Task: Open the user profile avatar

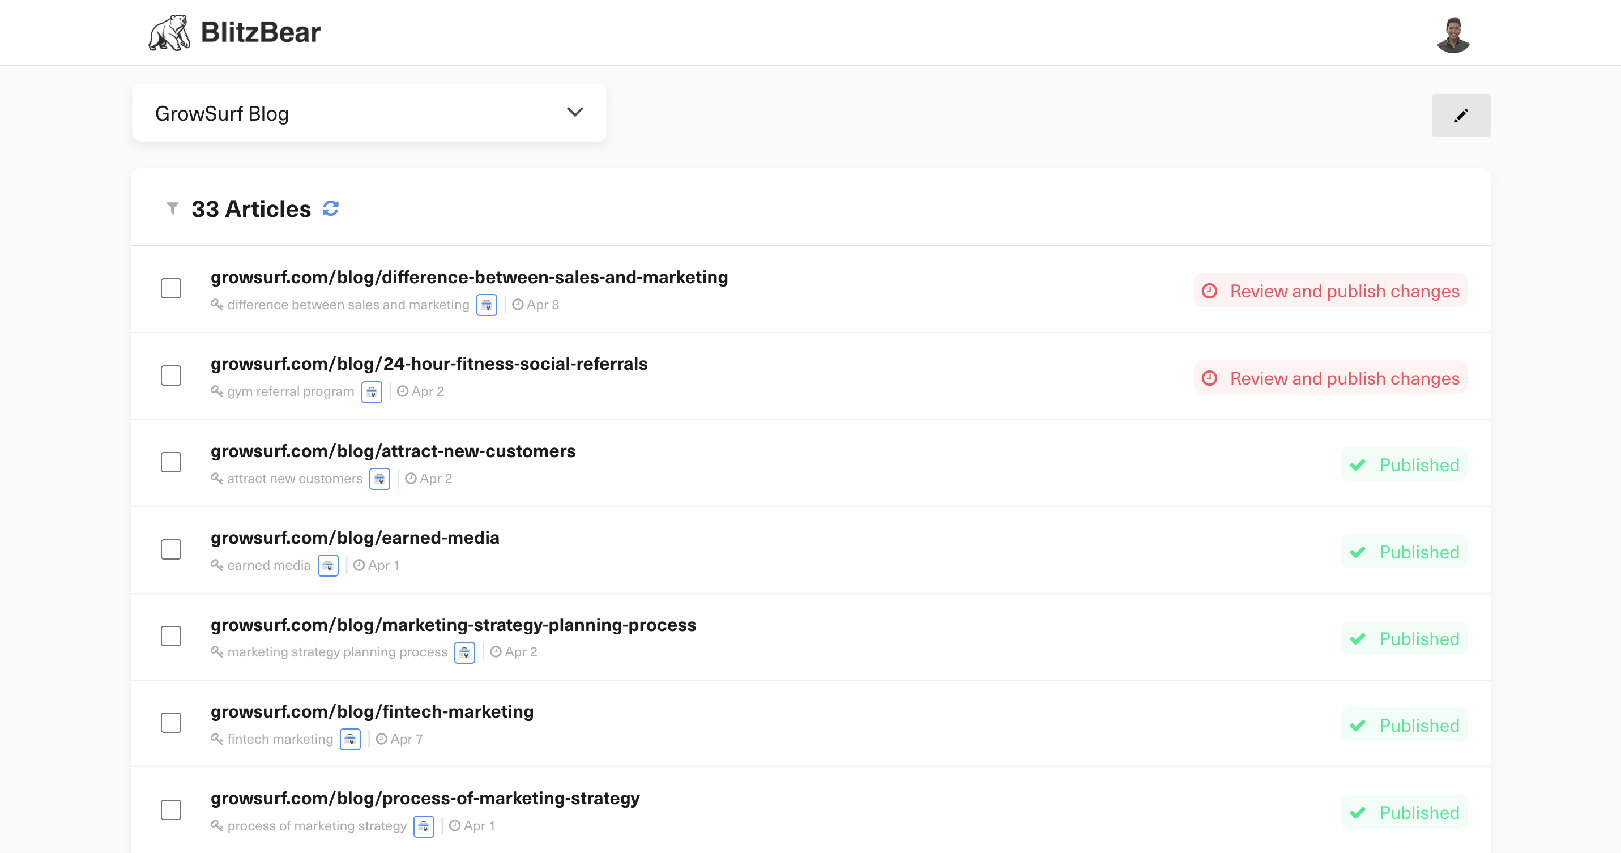Action: pyautogui.click(x=1453, y=35)
